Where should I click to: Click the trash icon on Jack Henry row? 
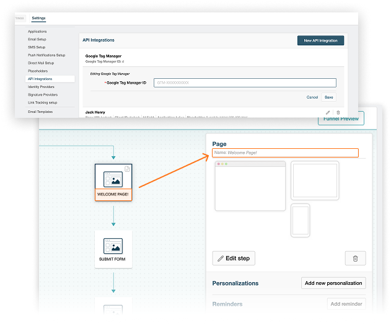click(338, 112)
